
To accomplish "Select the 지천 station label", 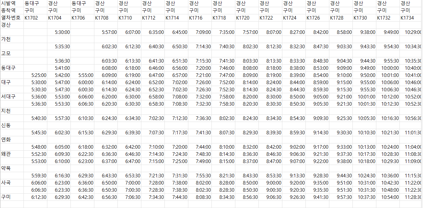I will [x=12, y=111].
